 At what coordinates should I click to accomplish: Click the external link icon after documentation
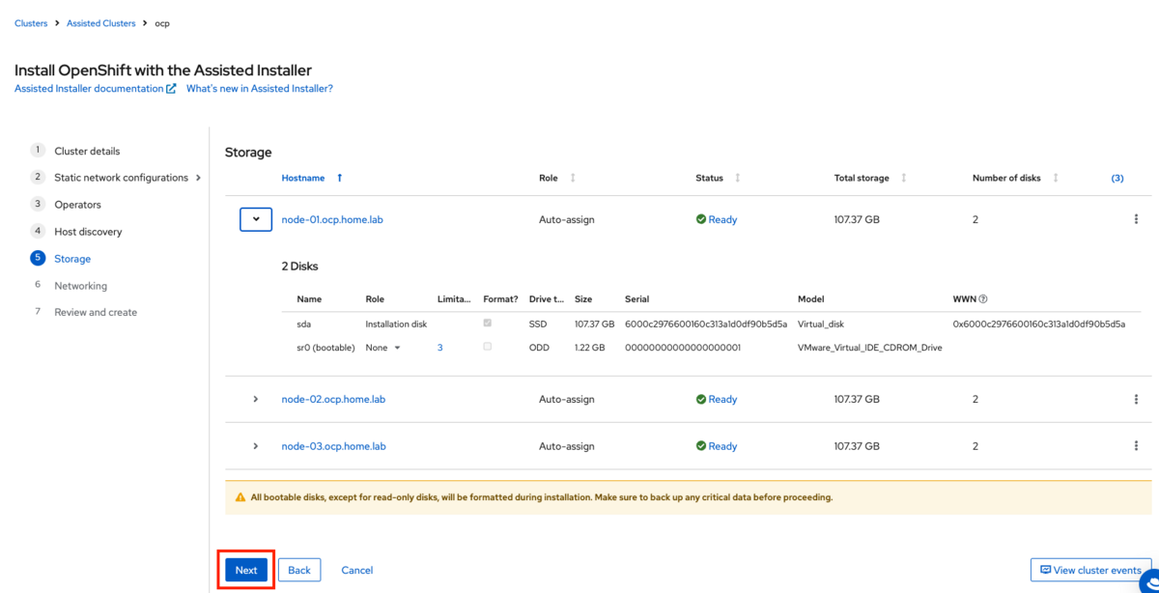click(171, 88)
